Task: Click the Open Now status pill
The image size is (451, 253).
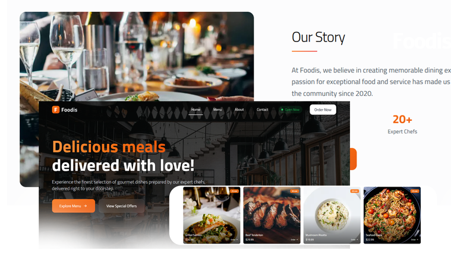Action: tap(290, 110)
